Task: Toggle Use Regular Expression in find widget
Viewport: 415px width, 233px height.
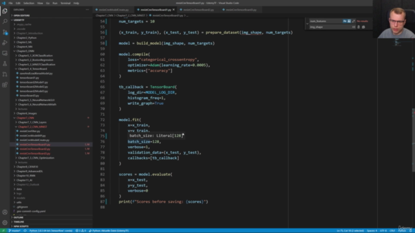Action: click(353, 21)
